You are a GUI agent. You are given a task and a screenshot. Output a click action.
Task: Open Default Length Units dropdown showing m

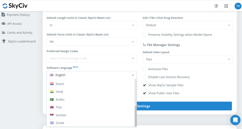pos(92,25)
